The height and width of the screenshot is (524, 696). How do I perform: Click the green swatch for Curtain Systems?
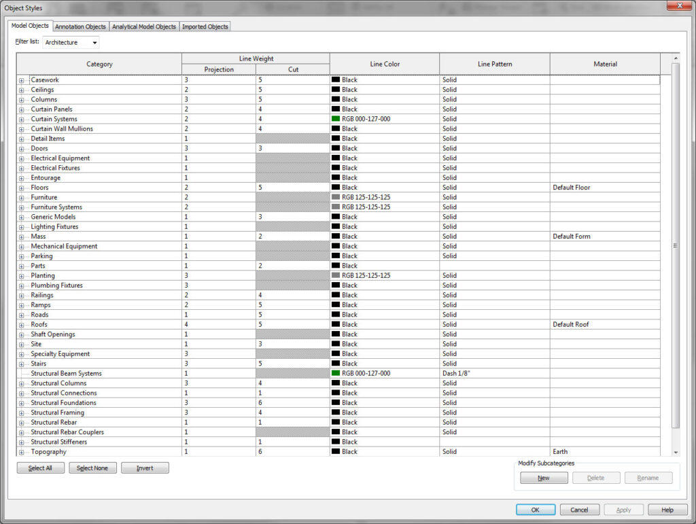[x=336, y=119]
